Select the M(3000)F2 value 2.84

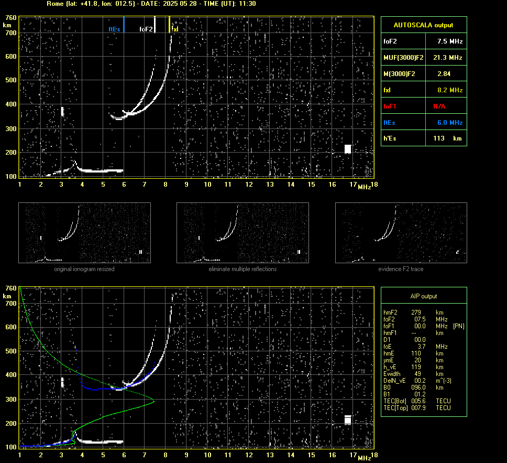click(x=444, y=74)
